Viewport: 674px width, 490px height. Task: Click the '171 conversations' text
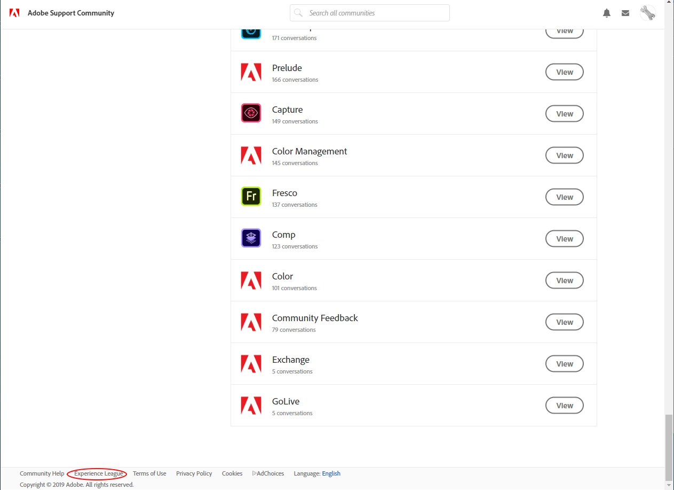pyautogui.click(x=295, y=38)
